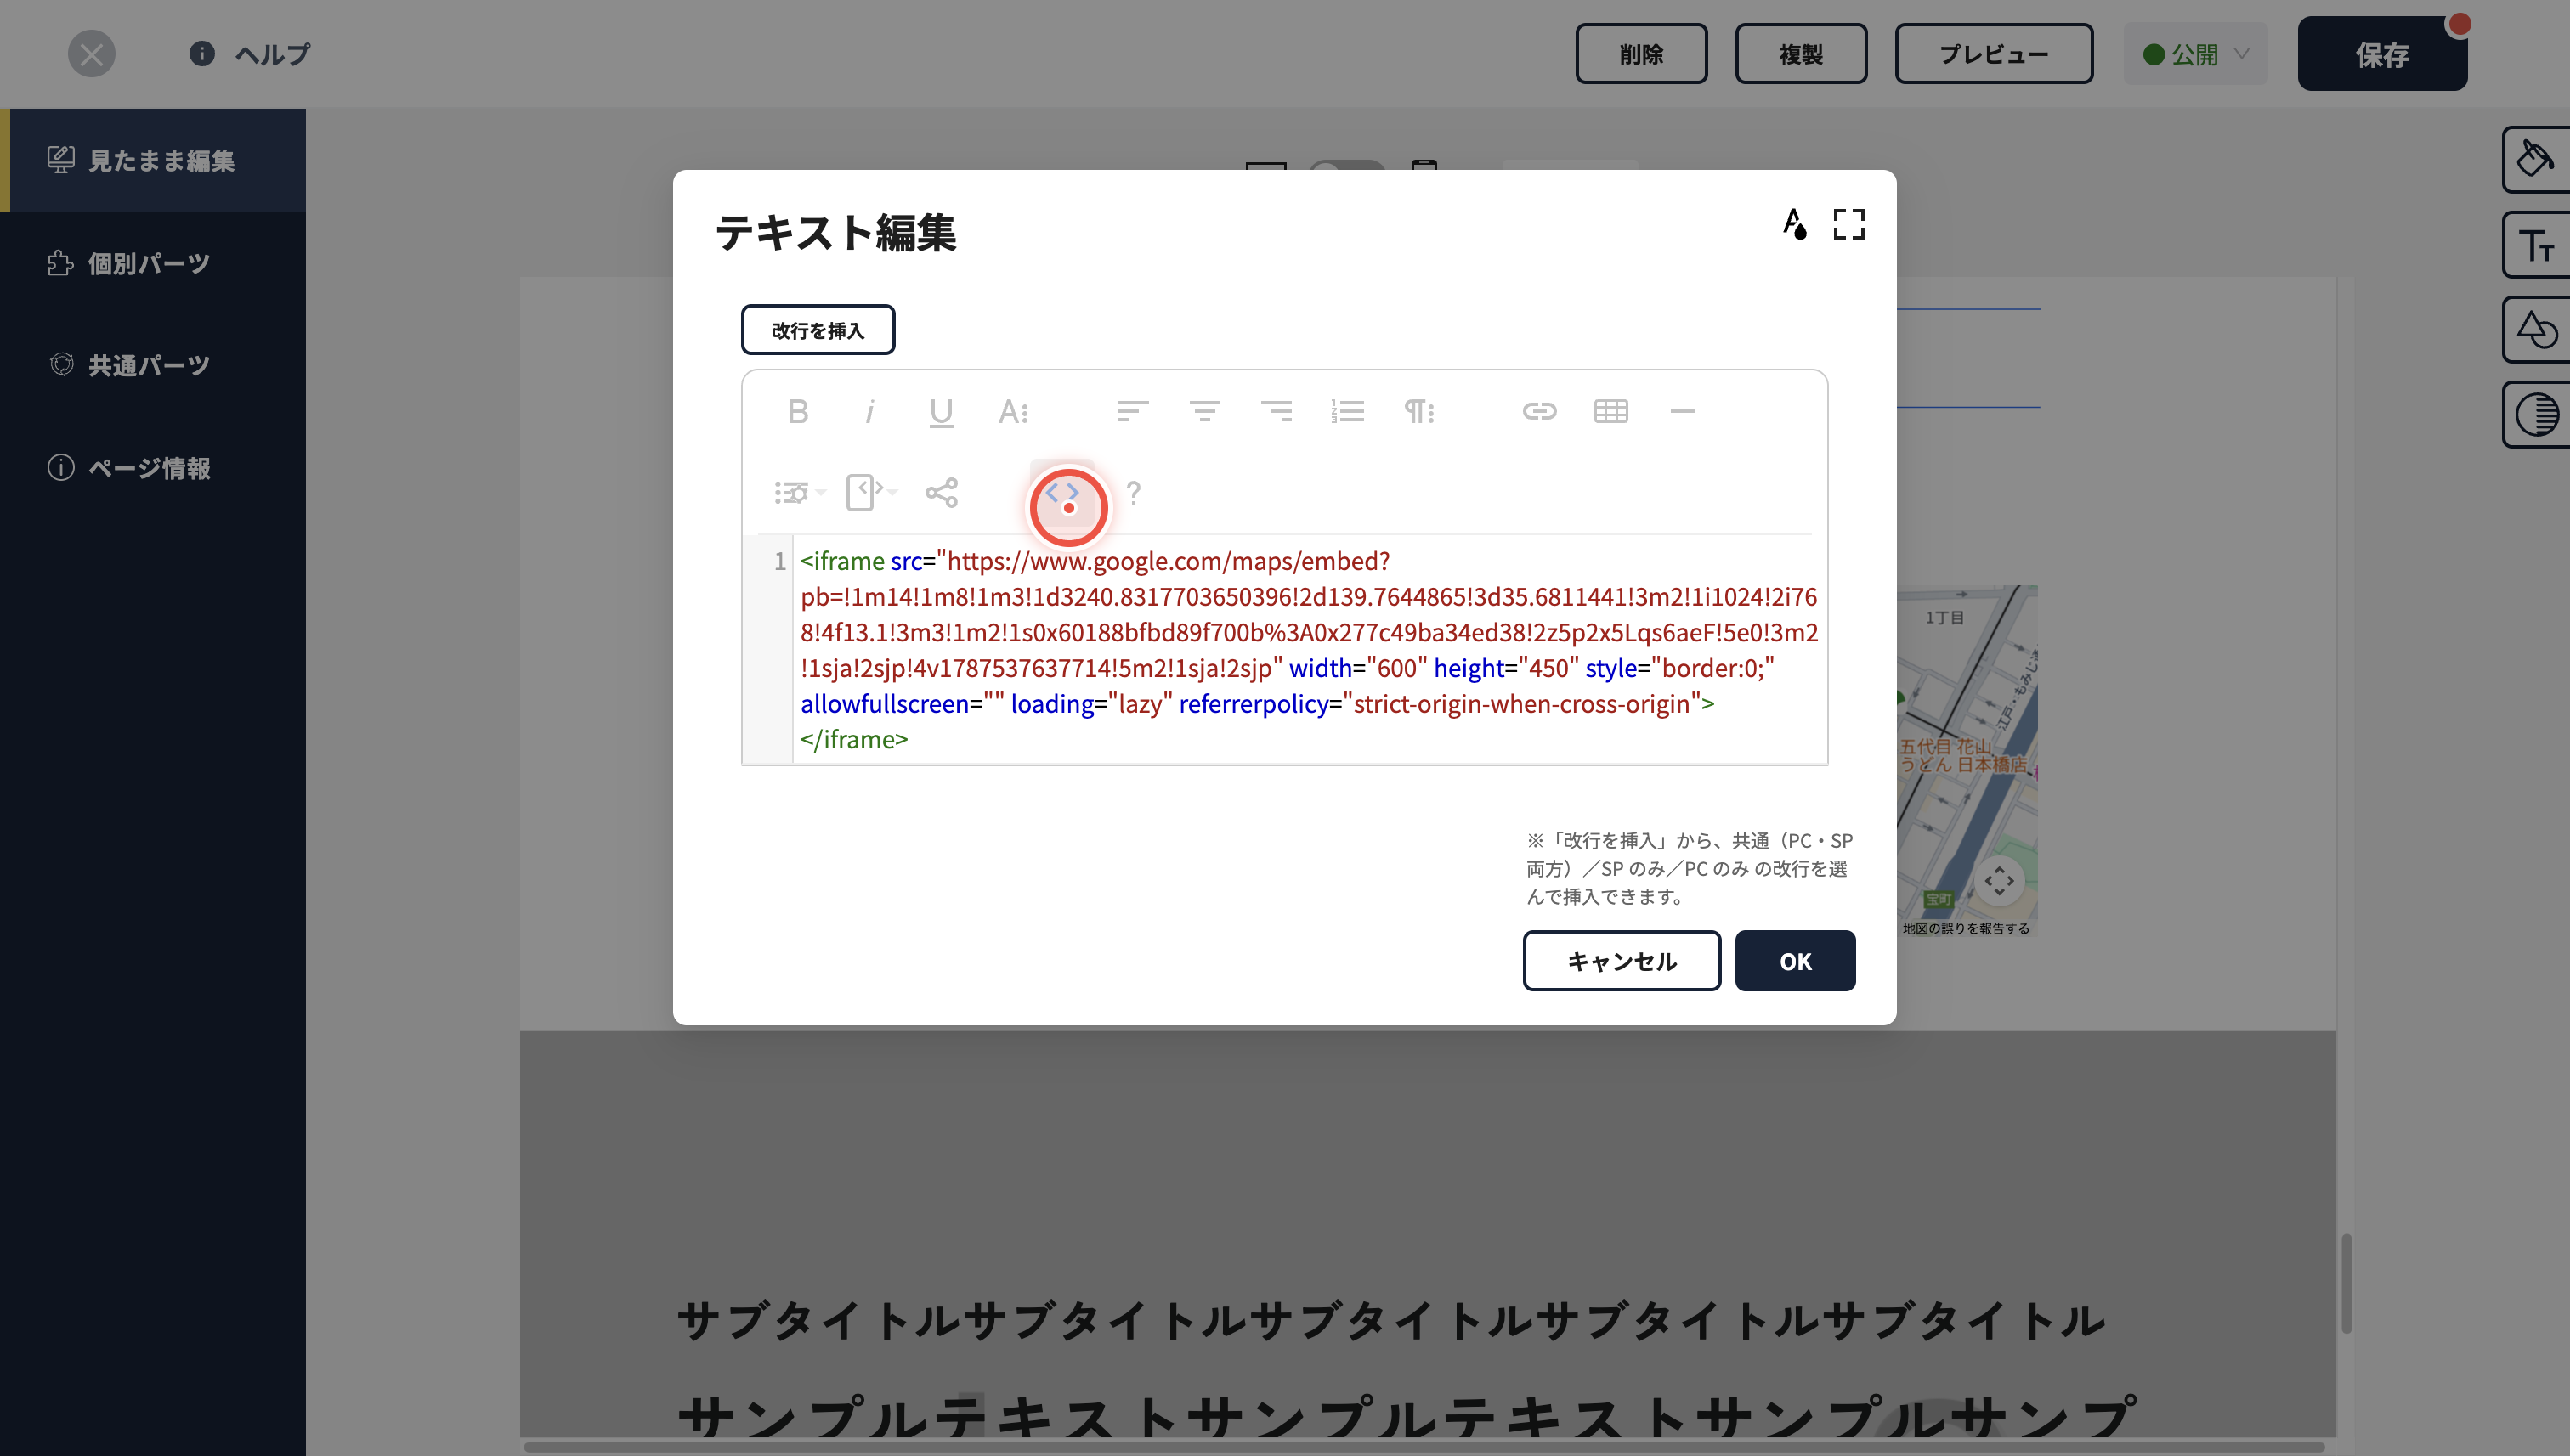Screen dimensions: 2570x1456
Task: Open the device code snippet dropdown
Action: [871, 493]
